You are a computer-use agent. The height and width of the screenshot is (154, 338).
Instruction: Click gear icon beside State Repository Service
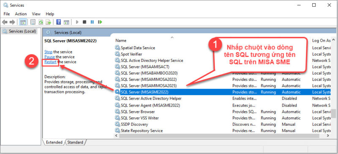pyautogui.click(x=117, y=130)
